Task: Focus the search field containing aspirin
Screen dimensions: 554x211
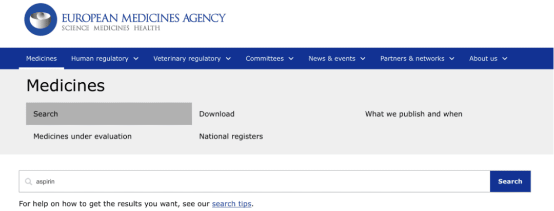Action: coord(254,181)
